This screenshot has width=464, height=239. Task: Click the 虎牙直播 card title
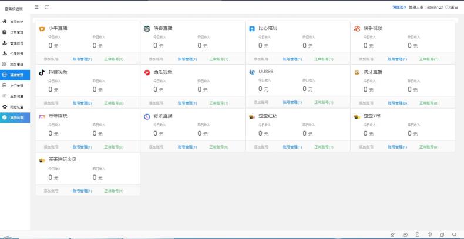[x=373, y=72]
